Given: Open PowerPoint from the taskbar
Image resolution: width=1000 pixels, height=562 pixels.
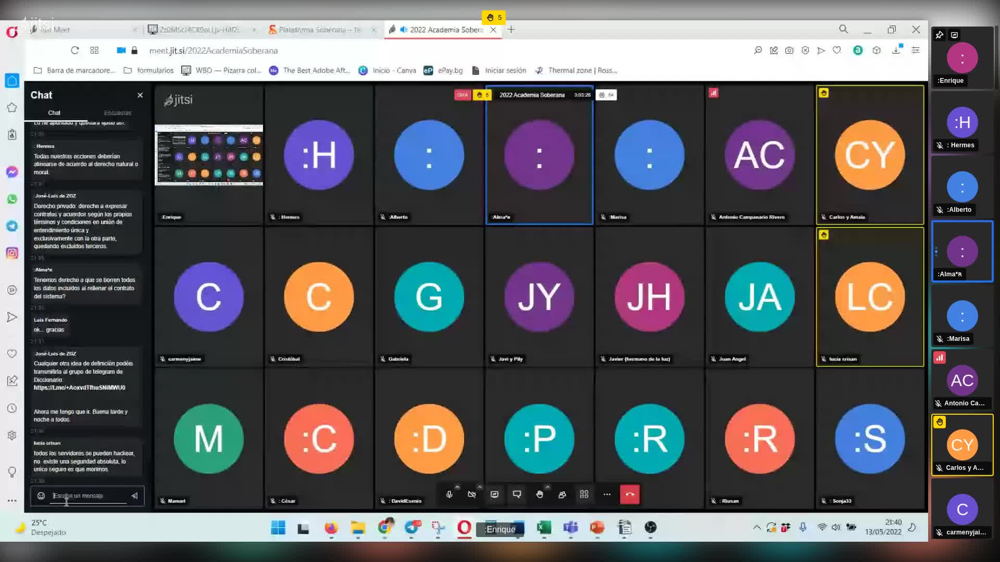Looking at the screenshot, I should pyautogui.click(x=597, y=528).
